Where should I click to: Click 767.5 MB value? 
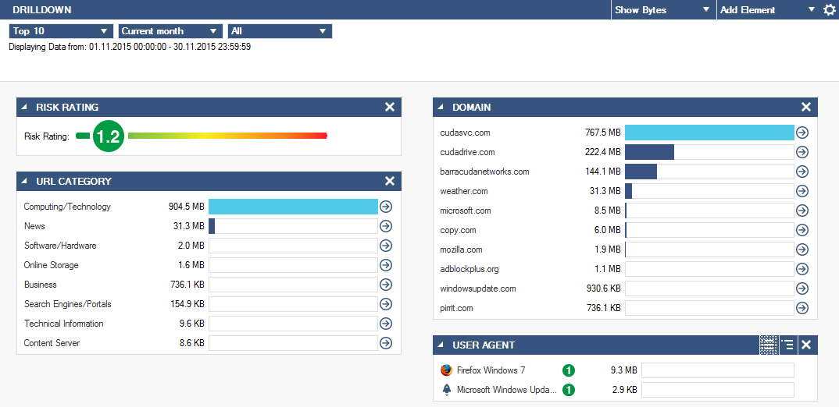602,133
